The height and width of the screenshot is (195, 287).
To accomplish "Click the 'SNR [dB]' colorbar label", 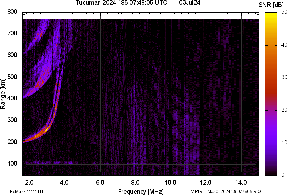I will click(x=271, y=5).
